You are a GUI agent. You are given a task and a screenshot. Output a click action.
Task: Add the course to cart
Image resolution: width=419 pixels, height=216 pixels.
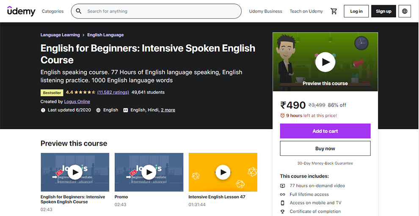coord(325,131)
